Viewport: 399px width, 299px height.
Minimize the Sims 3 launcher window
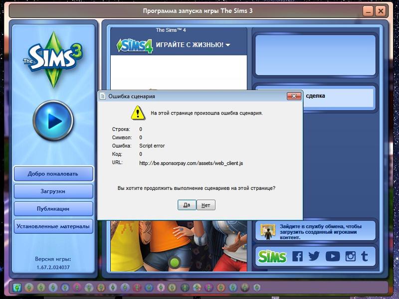(368, 11)
